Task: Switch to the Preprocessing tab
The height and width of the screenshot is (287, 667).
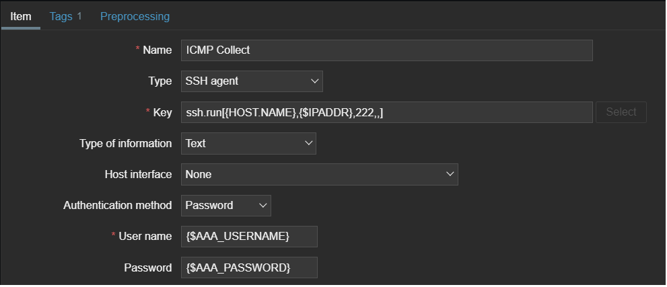Action: (135, 15)
